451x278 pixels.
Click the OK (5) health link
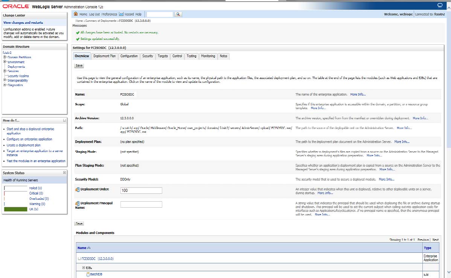[x=34, y=209]
